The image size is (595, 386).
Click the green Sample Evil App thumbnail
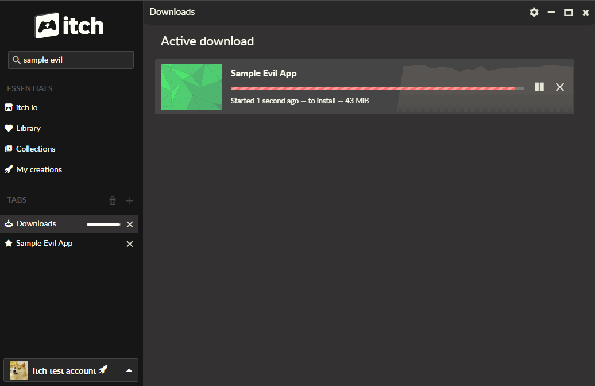[191, 87]
